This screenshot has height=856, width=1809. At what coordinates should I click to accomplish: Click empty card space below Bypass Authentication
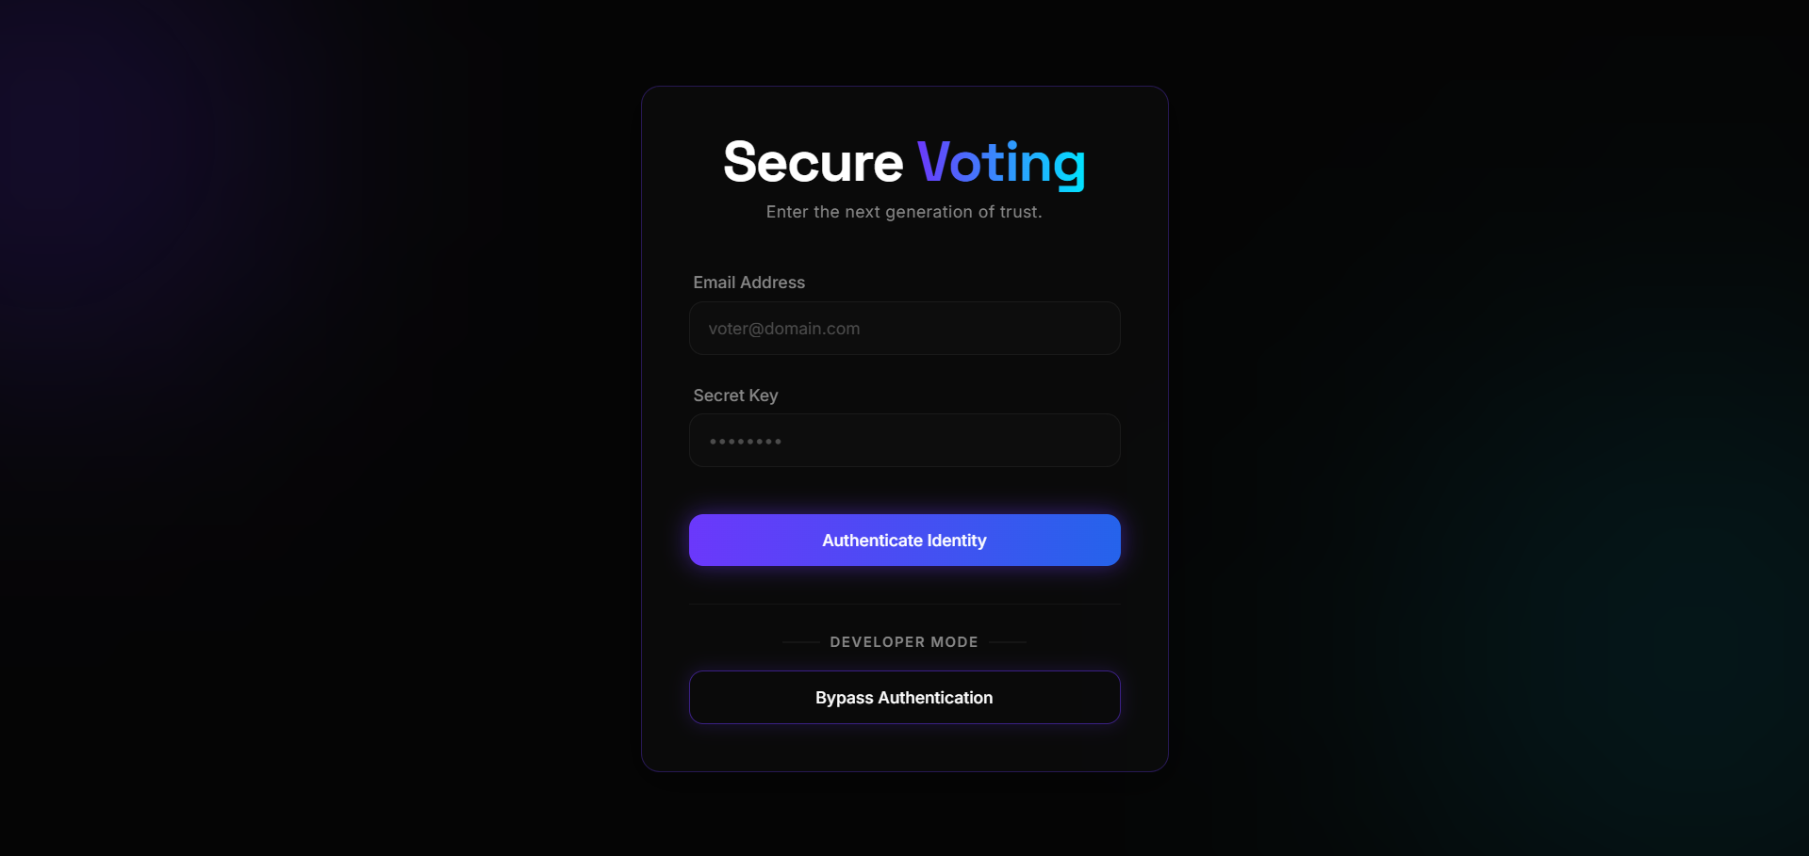pyautogui.click(x=904, y=748)
